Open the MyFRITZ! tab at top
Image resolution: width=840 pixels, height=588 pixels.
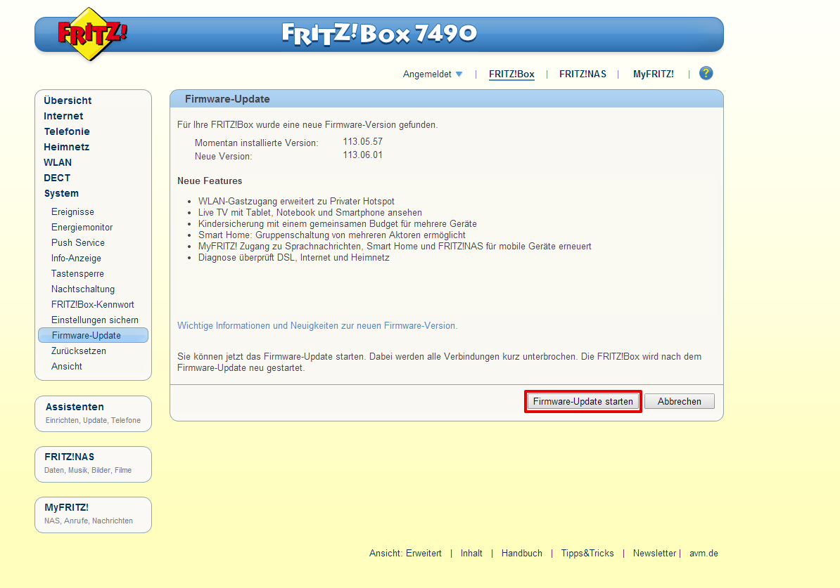653,74
